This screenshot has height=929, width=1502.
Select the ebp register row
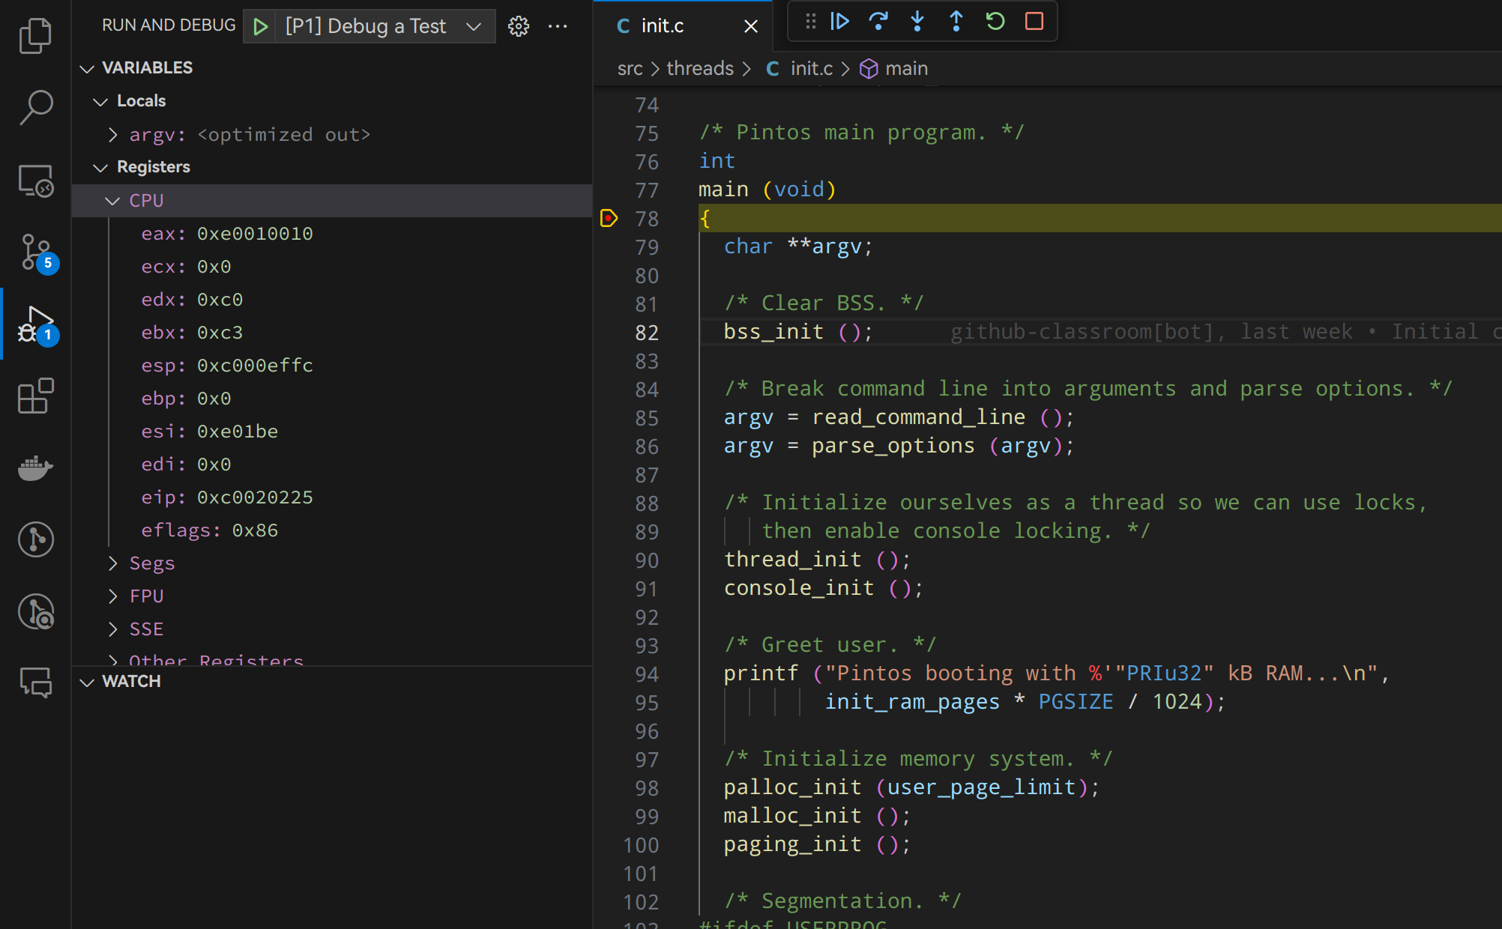point(332,398)
